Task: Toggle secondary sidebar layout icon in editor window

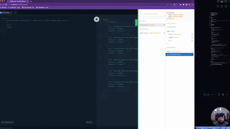Action: click(225, 1)
